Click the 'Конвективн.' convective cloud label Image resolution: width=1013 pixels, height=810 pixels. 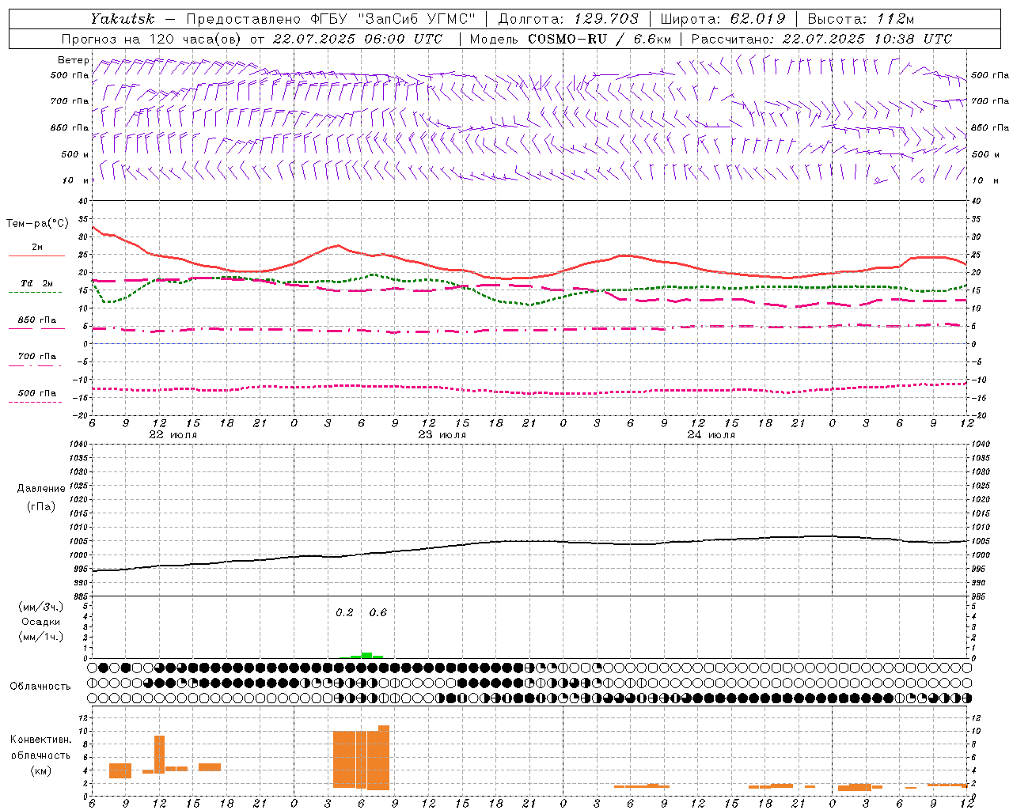tap(41, 740)
